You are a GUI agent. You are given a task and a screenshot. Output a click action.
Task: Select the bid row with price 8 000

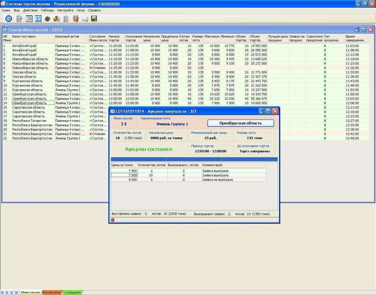point(188,180)
